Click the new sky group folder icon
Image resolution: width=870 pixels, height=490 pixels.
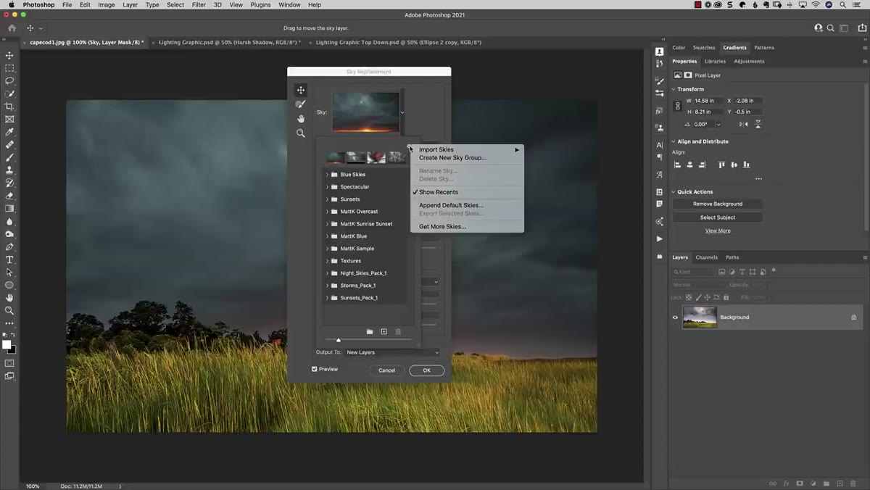(370, 331)
